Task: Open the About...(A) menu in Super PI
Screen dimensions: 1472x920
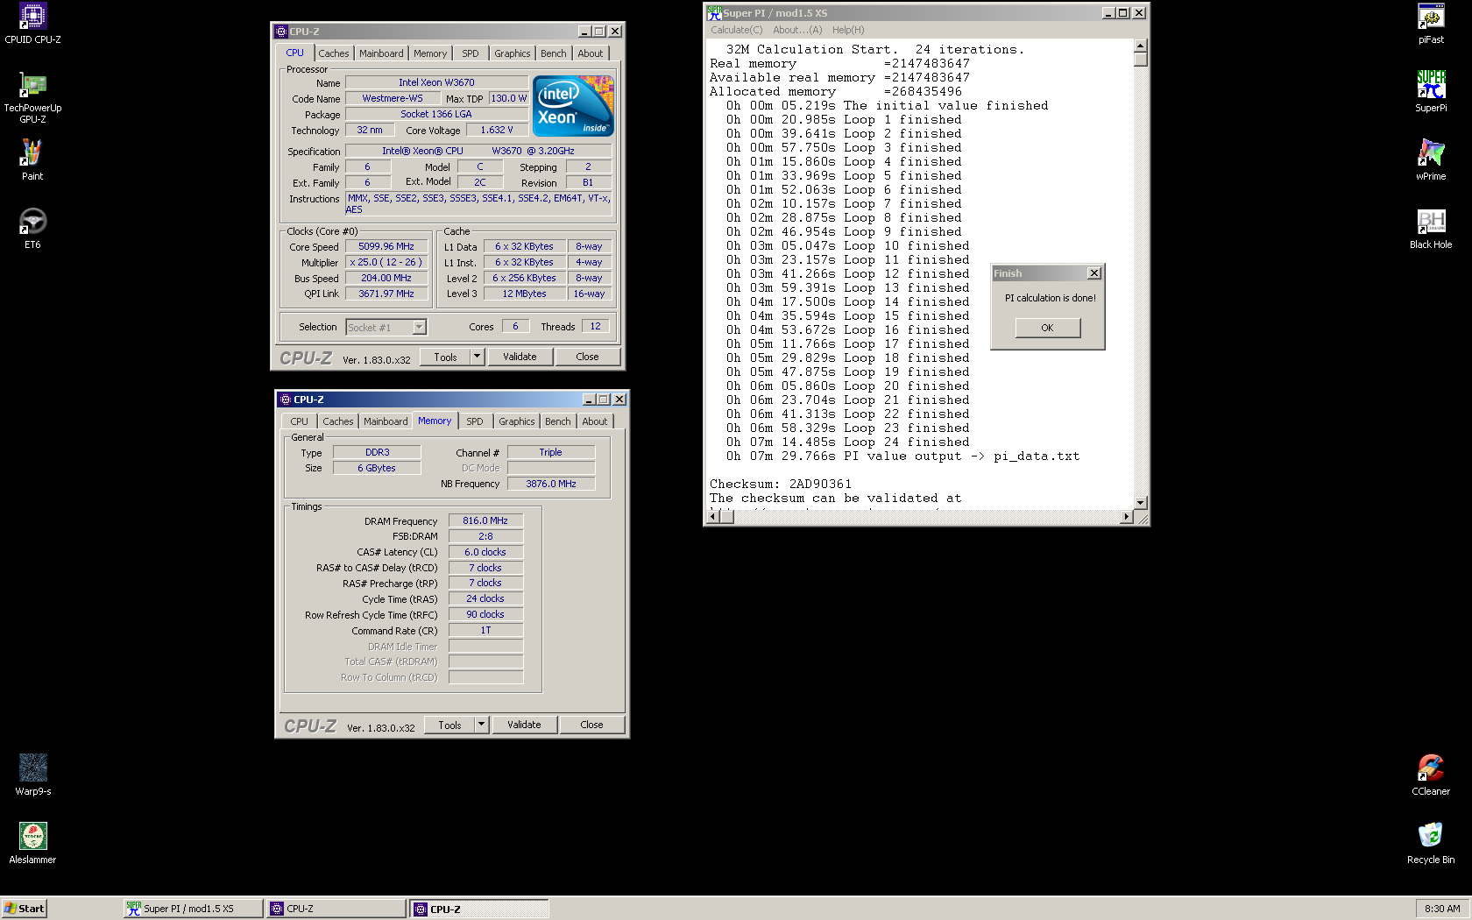Action: [797, 30]
